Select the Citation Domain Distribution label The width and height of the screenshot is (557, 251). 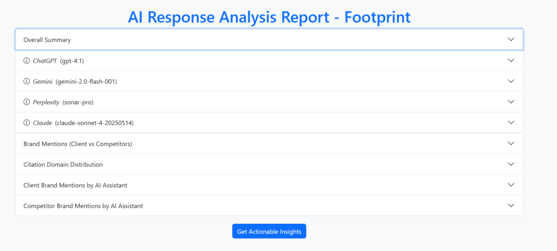[63, 164]
